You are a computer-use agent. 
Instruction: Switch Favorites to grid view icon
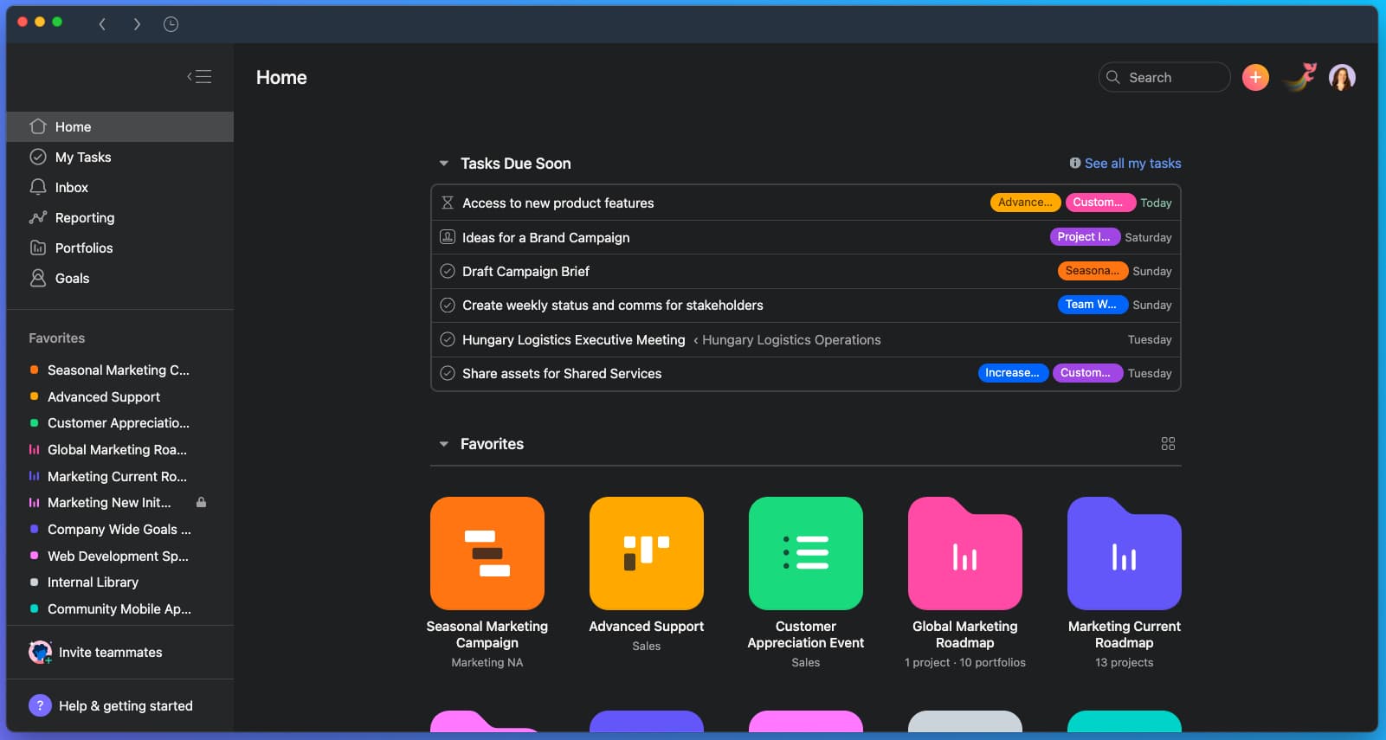[x=1168, y=444]
